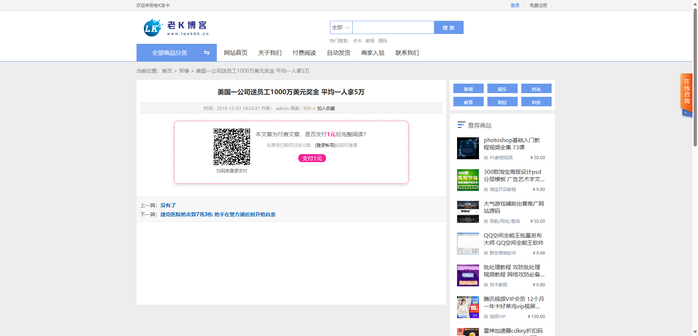
Task: Open QQ空间全能王 product thumbnail
Action: (x=468, y=244)
